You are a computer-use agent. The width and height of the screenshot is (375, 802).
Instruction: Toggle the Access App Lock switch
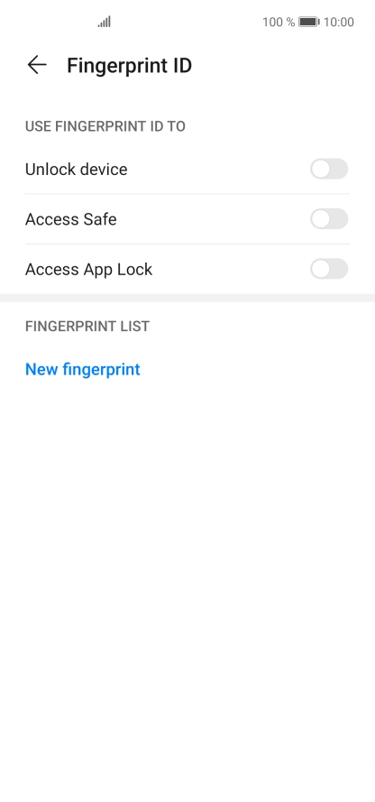[x=329, y=269]
